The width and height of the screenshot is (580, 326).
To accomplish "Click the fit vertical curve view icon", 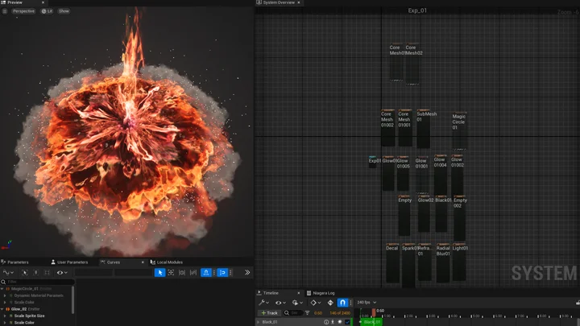I will click(x=193, y=272).
